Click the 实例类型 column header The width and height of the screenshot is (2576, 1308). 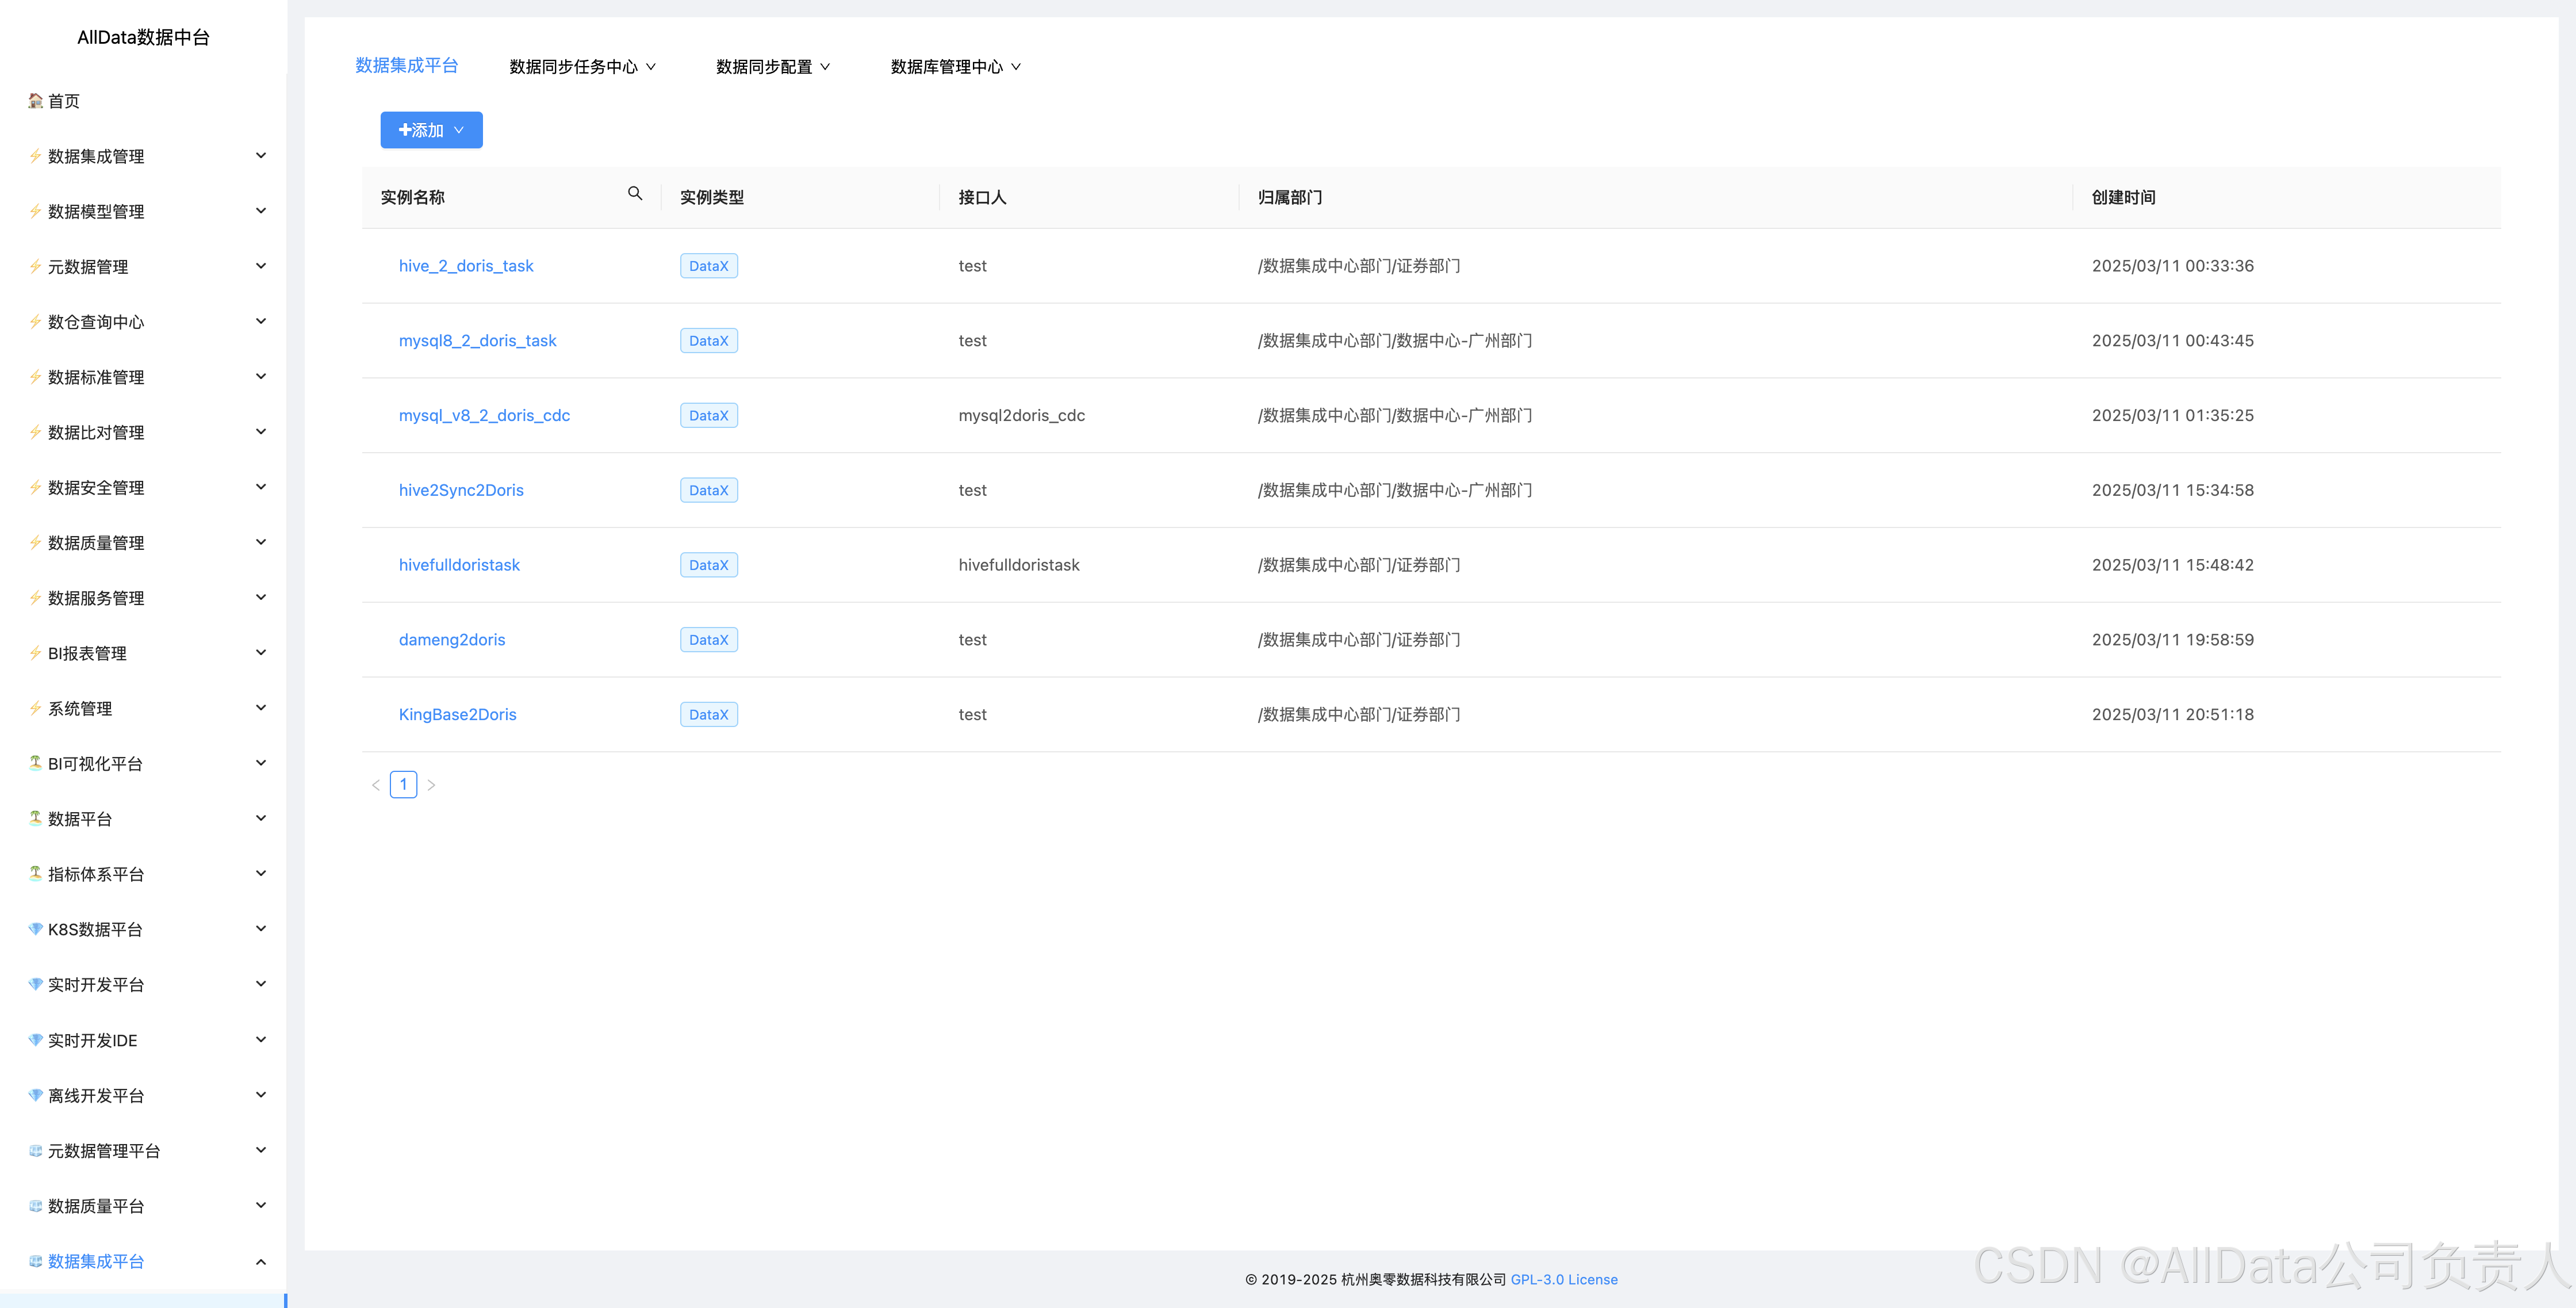tap(712, 197)
